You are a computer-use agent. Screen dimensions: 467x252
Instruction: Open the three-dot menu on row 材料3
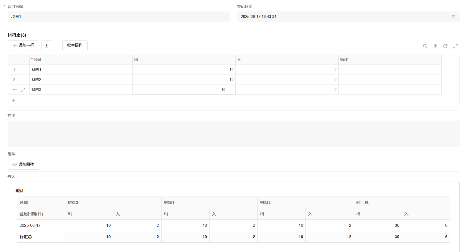pyautogui.click(x=15, y=90)
